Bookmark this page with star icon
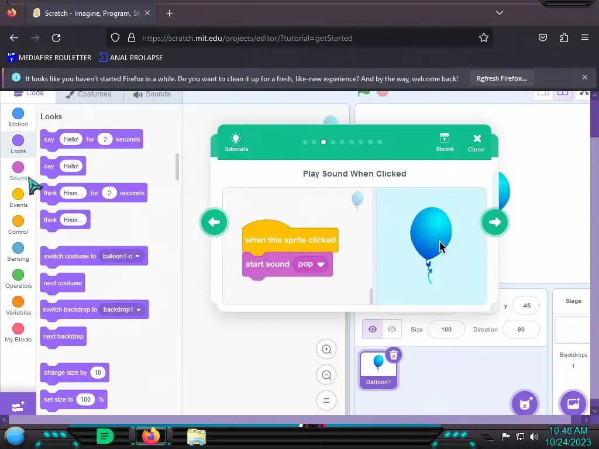 484,38
